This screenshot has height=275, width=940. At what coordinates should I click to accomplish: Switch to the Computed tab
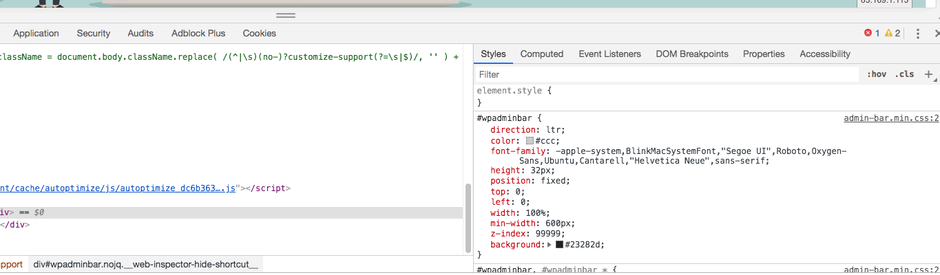click(542, 54)
